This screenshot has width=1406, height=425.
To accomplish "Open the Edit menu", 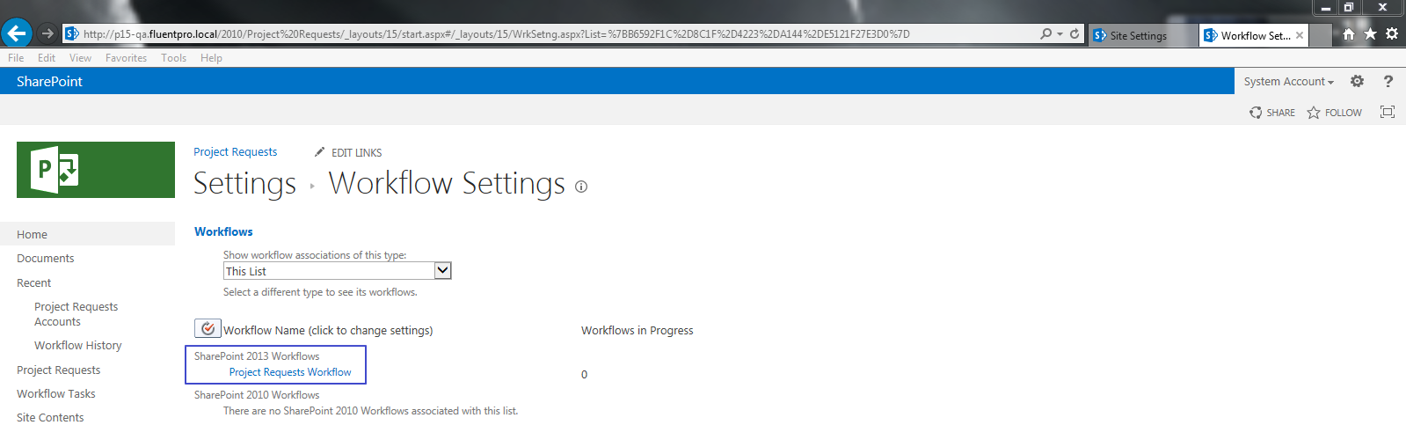I will [x=47, y=58].
